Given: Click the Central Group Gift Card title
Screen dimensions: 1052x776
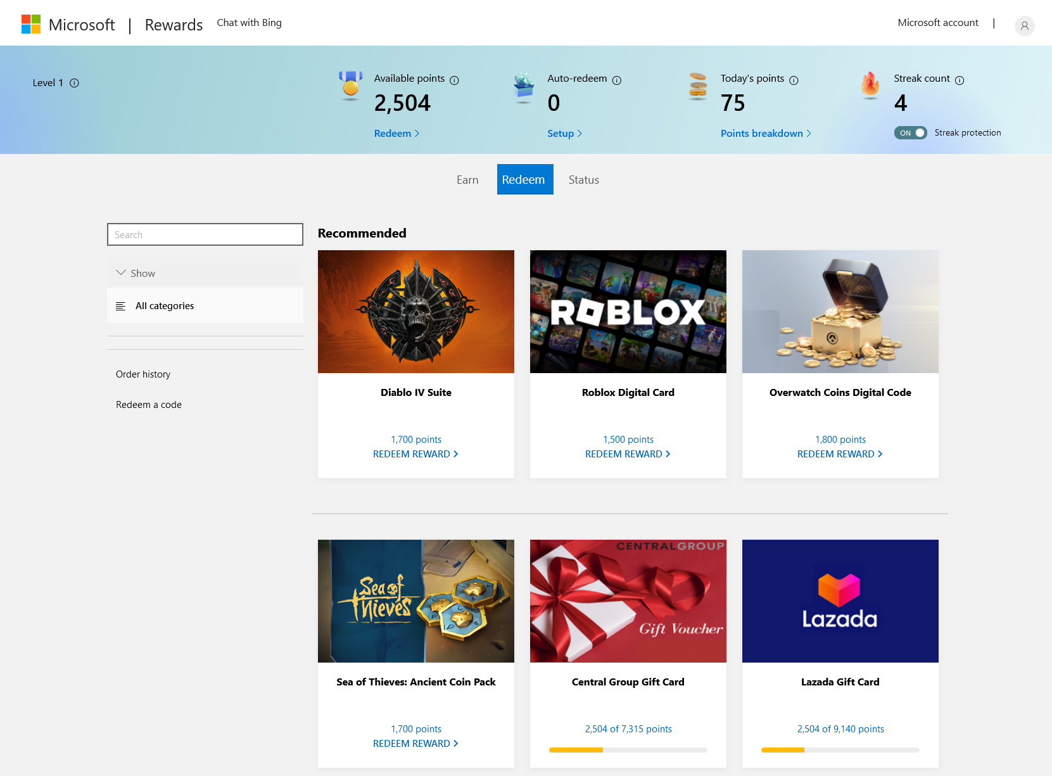Looking at the screenshot, I should (x=628, y=682).
